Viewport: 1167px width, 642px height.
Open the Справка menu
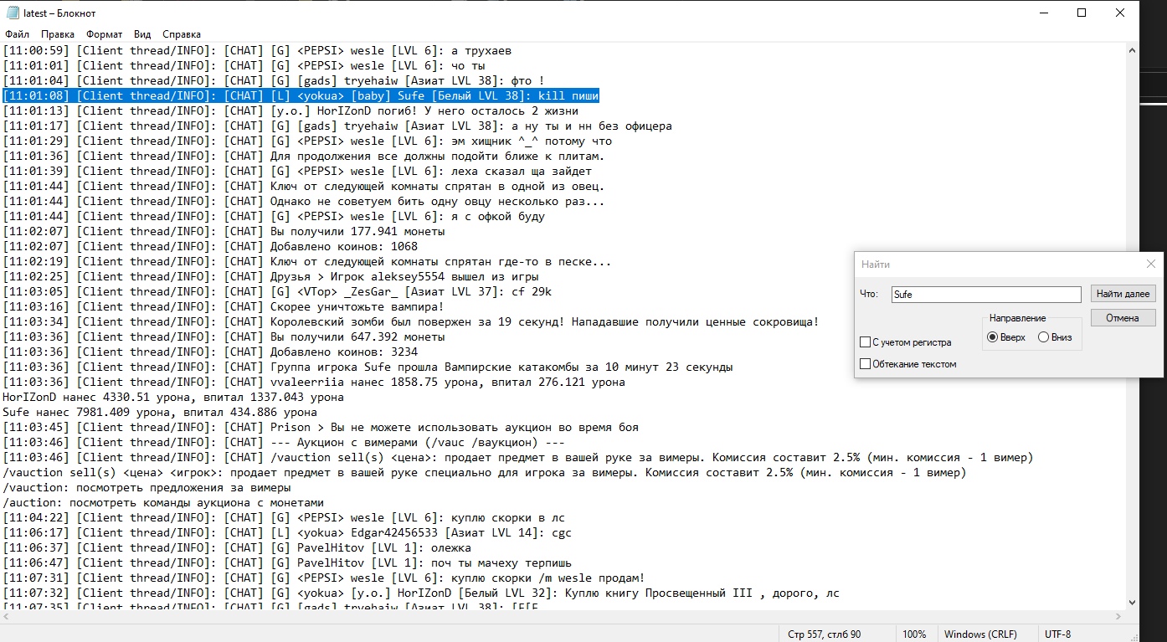click(181, 34)
